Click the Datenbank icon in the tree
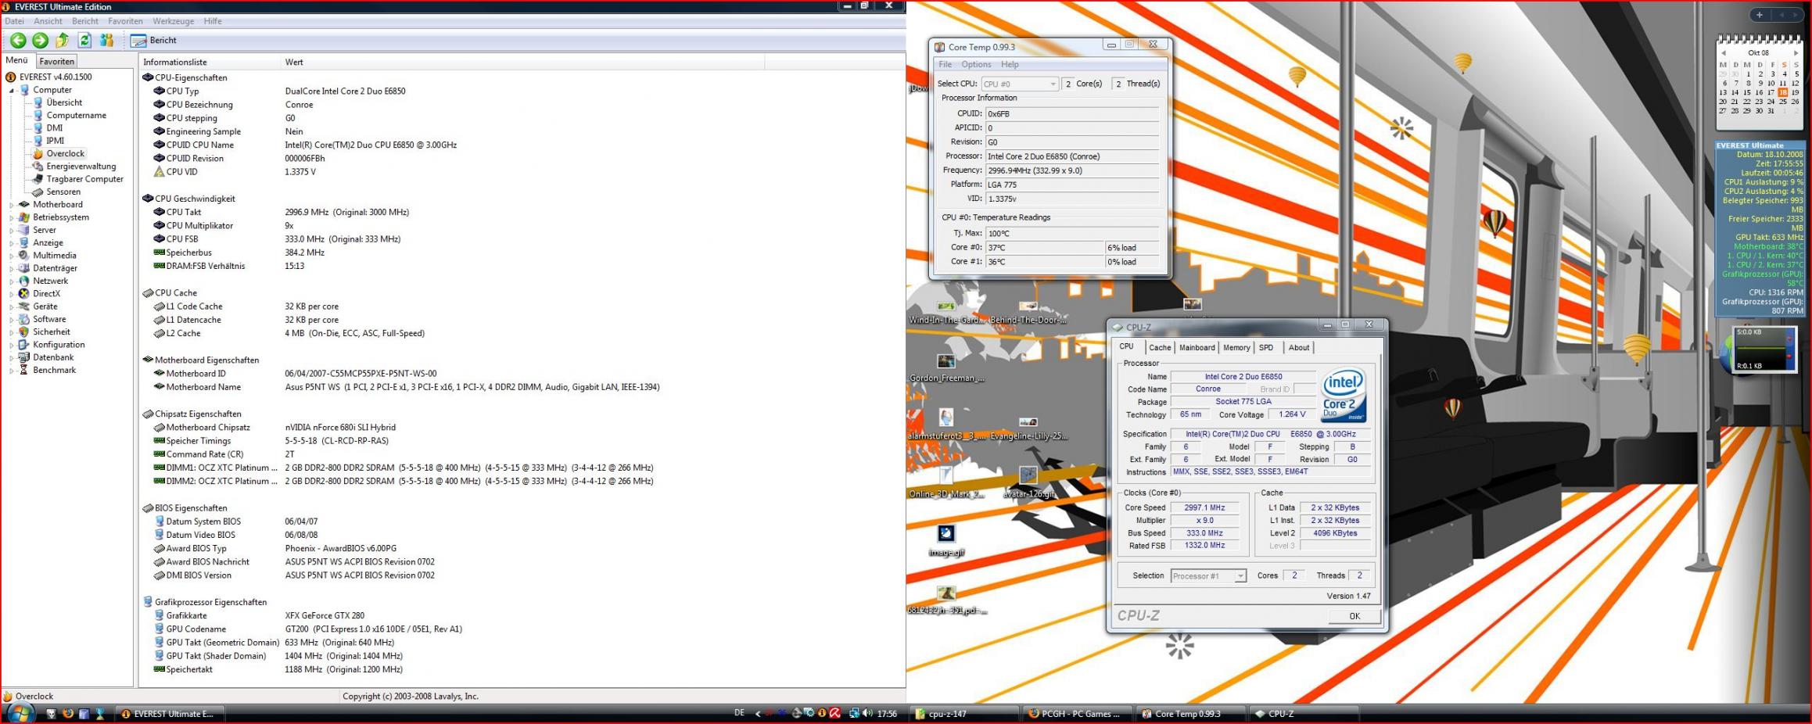Viewport: 1812px width, 724px height. (24, 357)
